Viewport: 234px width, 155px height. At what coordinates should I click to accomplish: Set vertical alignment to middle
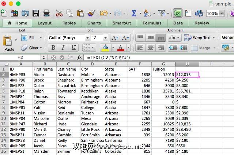pyautogui.click(x=150, y=38)
